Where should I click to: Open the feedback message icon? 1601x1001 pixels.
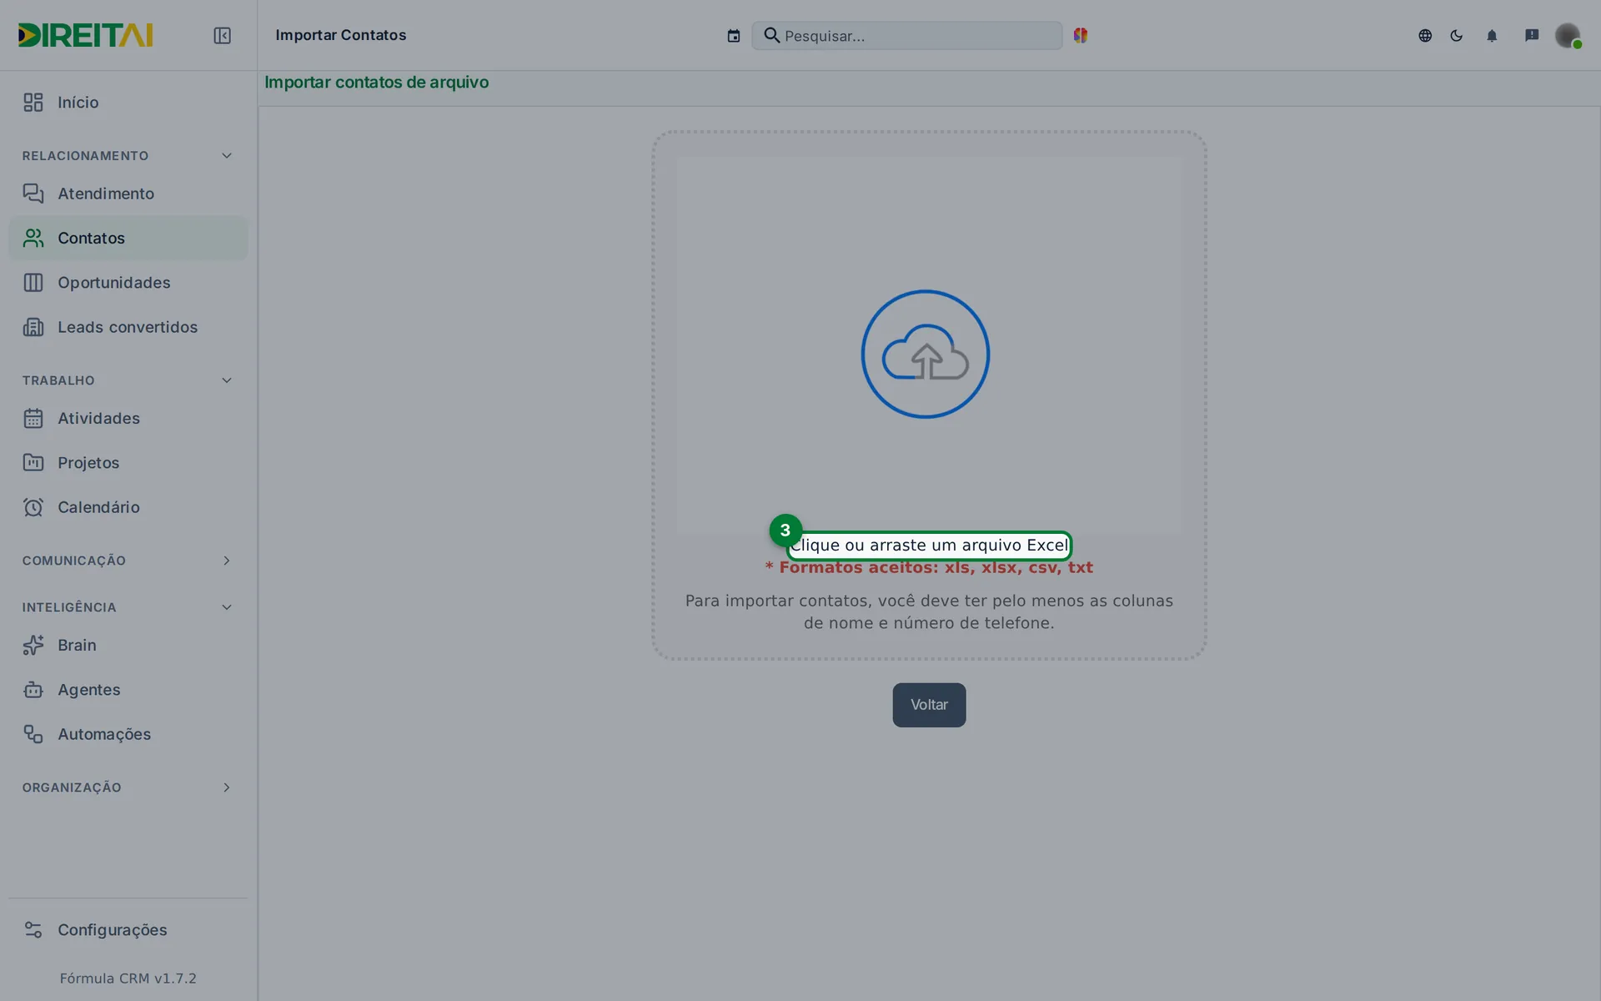click(x=1532, y=35)
